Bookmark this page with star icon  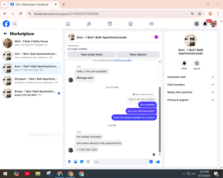click(199, 14)
